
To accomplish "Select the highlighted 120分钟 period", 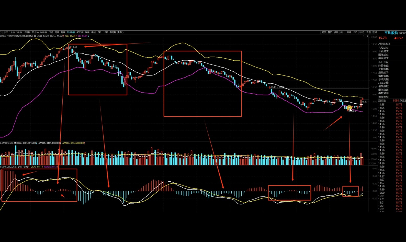I will pyautogui.click(x=71, y=32).
